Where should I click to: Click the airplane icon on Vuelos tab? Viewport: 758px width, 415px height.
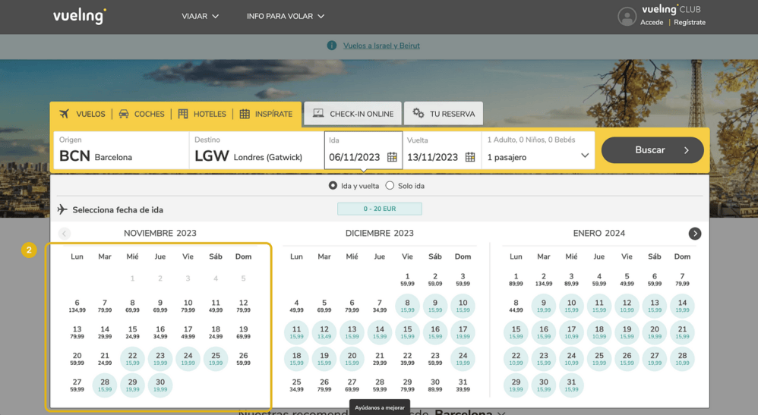[x=64, y=114]
